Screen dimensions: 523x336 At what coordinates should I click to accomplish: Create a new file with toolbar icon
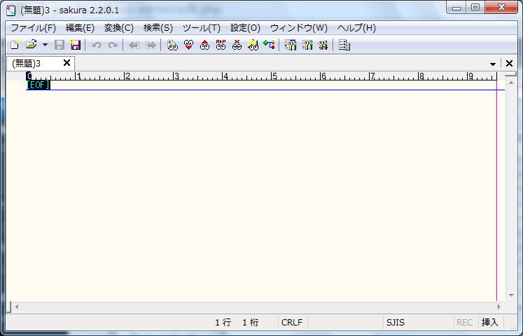(15, 45)
